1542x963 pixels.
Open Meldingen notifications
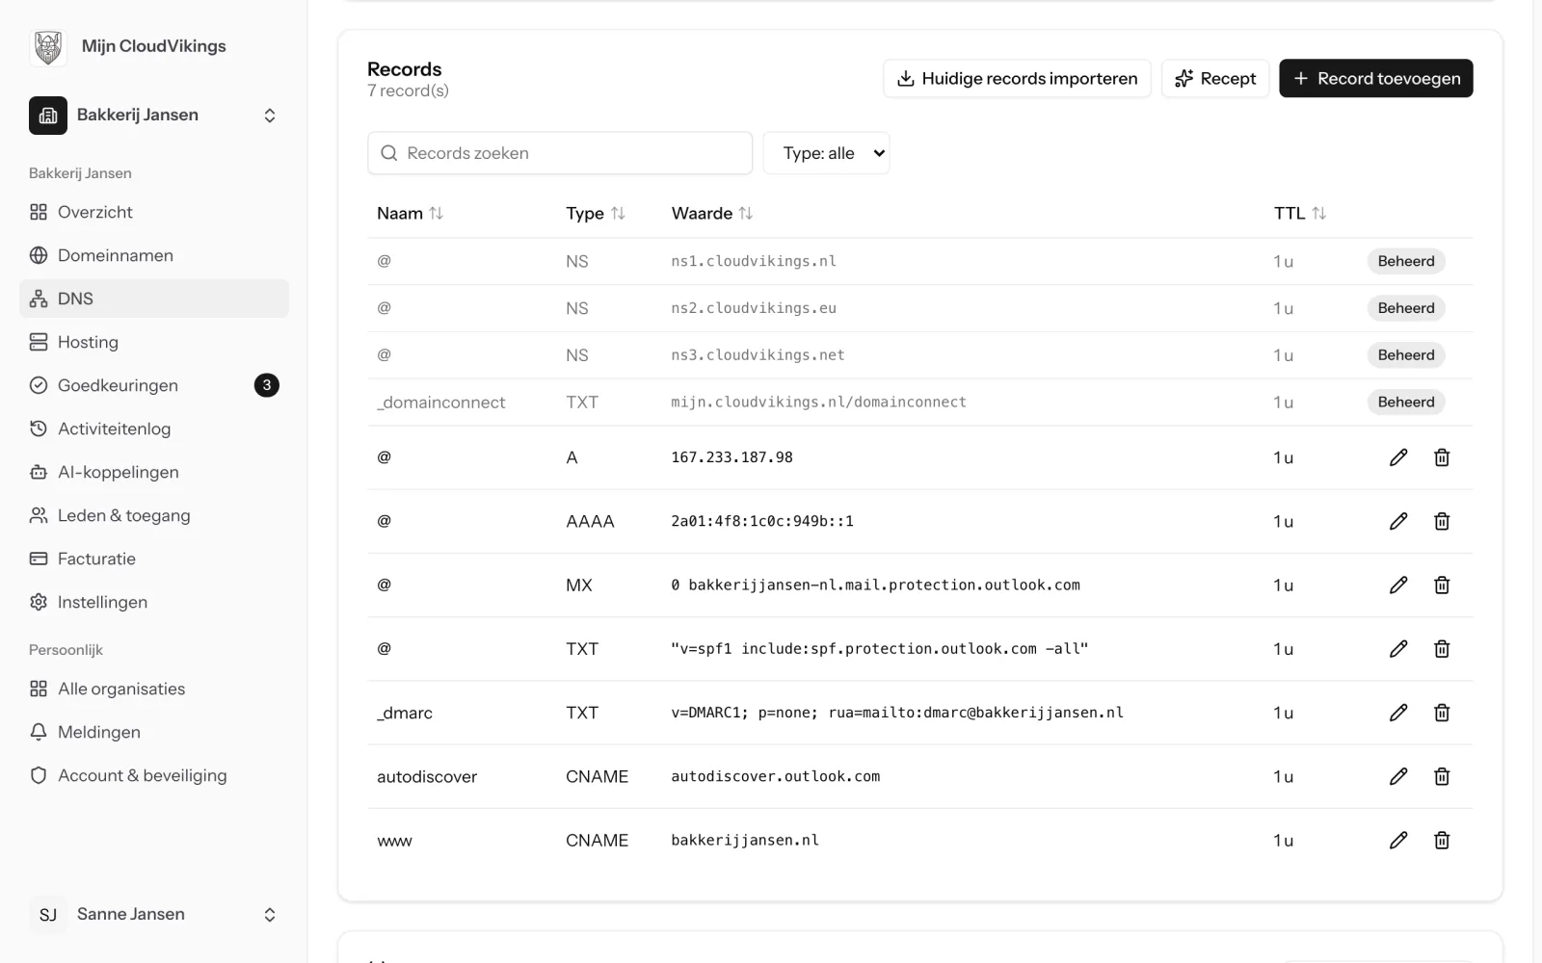point(154,732)
